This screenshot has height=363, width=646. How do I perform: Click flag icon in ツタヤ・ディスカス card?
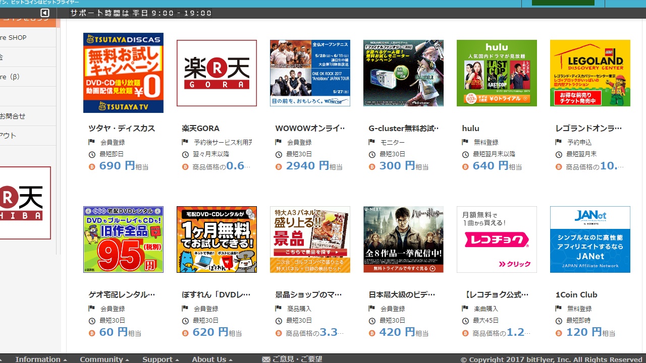click(x=92, y=142)
